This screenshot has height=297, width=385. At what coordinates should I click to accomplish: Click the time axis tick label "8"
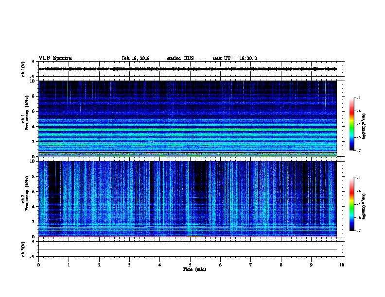pyautogui.click(x=281, y=265)
